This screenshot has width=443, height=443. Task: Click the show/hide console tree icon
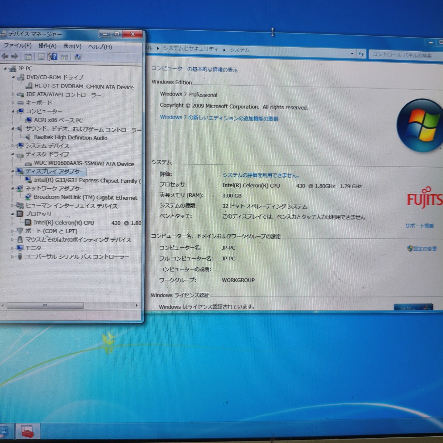click(x=28, y=56)
